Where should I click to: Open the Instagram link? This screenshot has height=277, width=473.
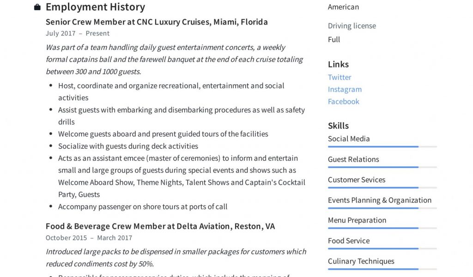pyautogui.click(x=345, y=89)
